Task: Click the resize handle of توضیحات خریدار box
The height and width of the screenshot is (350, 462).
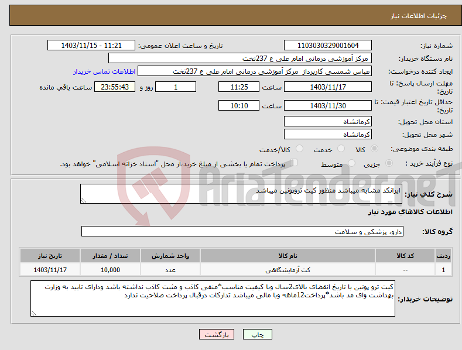Action: 34,313
